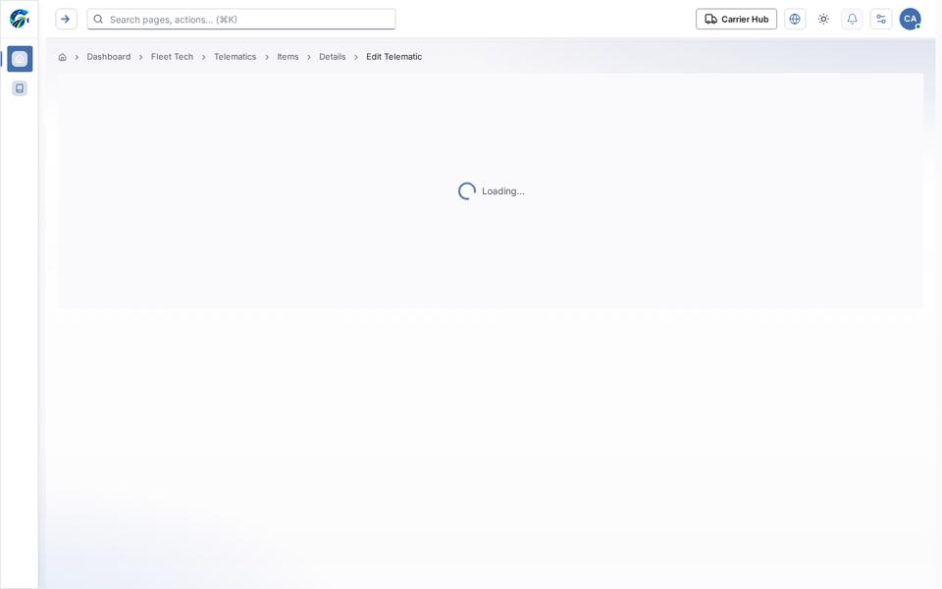Click the Edit Telematic breadcrumb text

[x=394, y=57]
